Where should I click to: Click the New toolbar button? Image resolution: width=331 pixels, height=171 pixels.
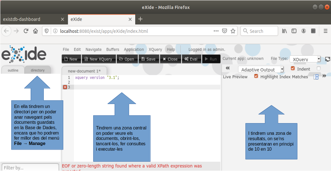71,59
